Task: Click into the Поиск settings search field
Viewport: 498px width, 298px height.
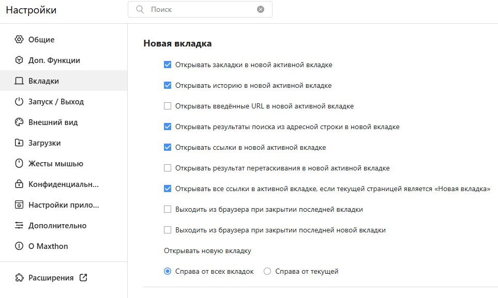Action: pyautogui.click(x=202, y=9)
